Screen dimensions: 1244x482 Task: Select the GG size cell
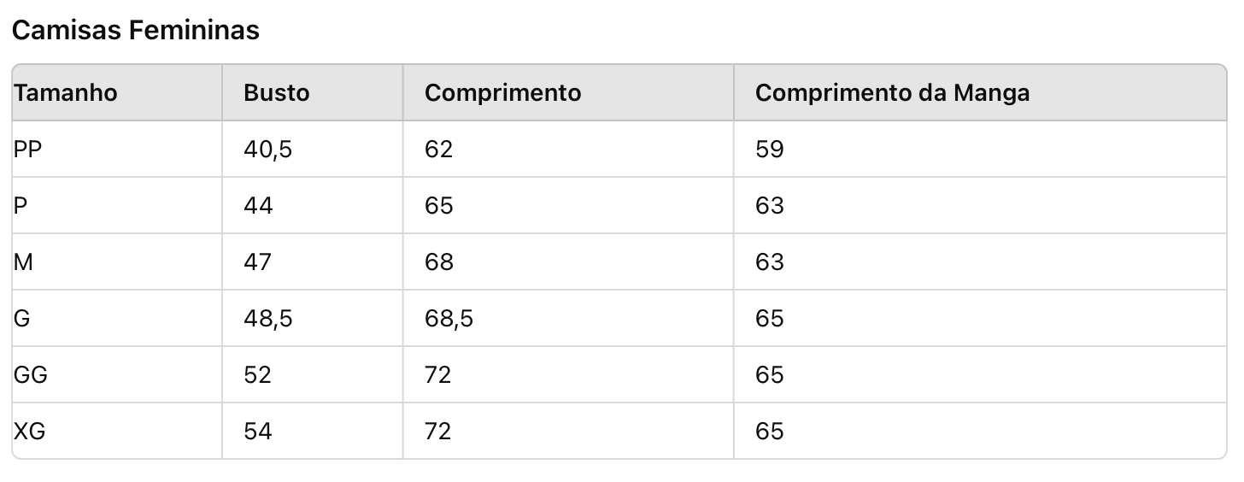click(x=31, y=375)
